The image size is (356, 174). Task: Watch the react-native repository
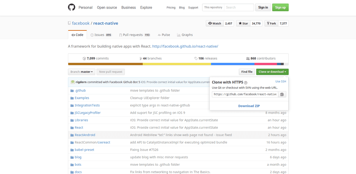(x=215, y=23)
